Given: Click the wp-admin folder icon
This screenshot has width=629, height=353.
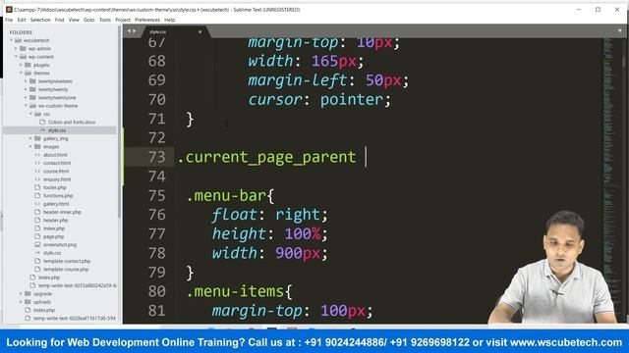Looking at the screenshot, I should coord(23,48).
